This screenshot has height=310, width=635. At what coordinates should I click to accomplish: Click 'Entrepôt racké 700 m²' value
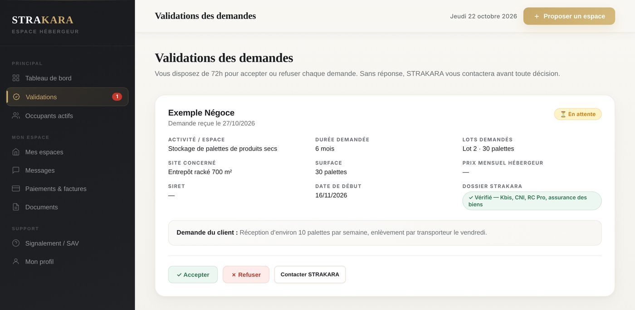point(200,172)
